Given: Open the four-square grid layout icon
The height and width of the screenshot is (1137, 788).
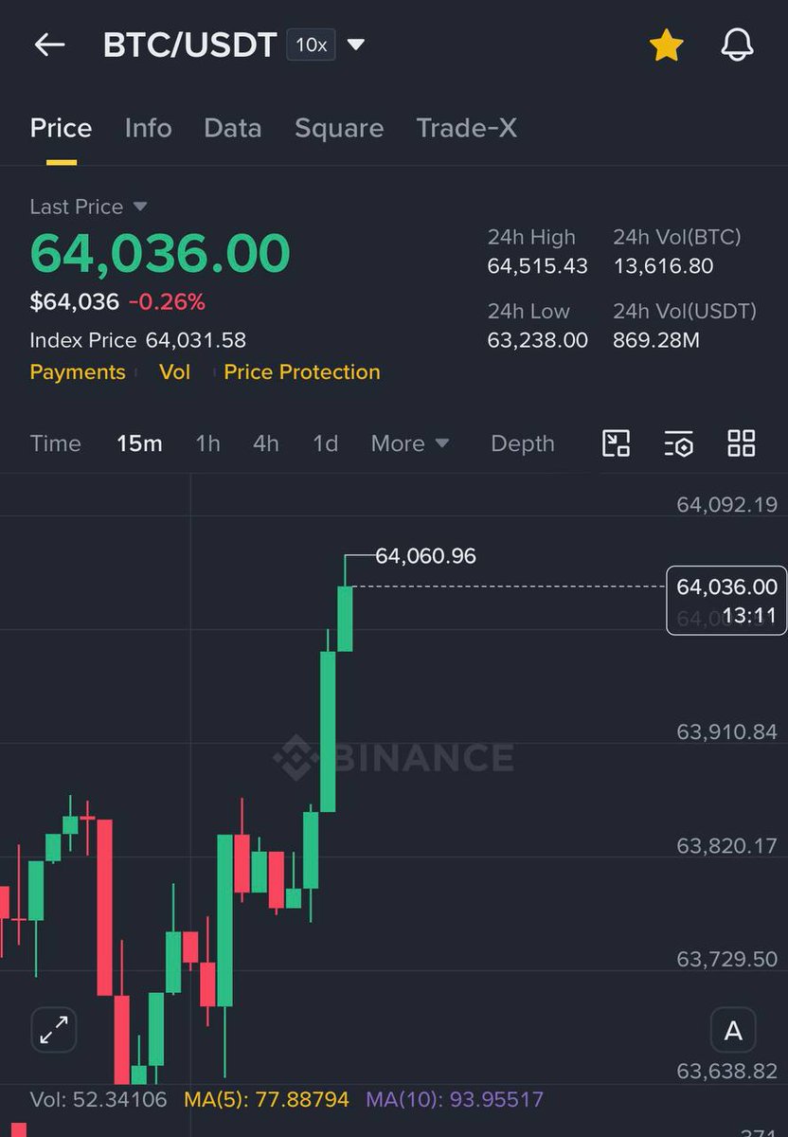Looking at the screenshot, I should [741, 442].
